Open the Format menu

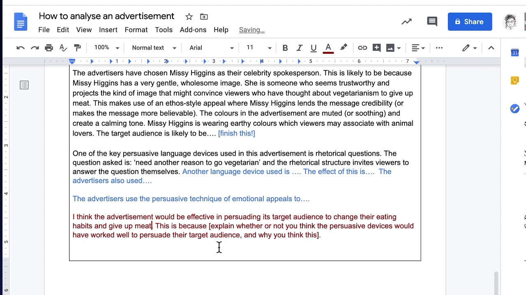(x=136, y=30)
